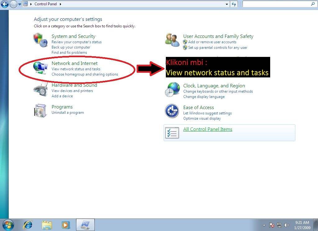318x231 pixels.
Task: Click Add or remove user accounts
Action: 212,42
